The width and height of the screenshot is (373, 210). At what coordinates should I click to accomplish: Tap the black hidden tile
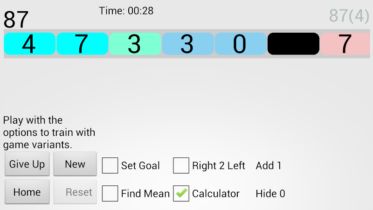click(293, 44)
